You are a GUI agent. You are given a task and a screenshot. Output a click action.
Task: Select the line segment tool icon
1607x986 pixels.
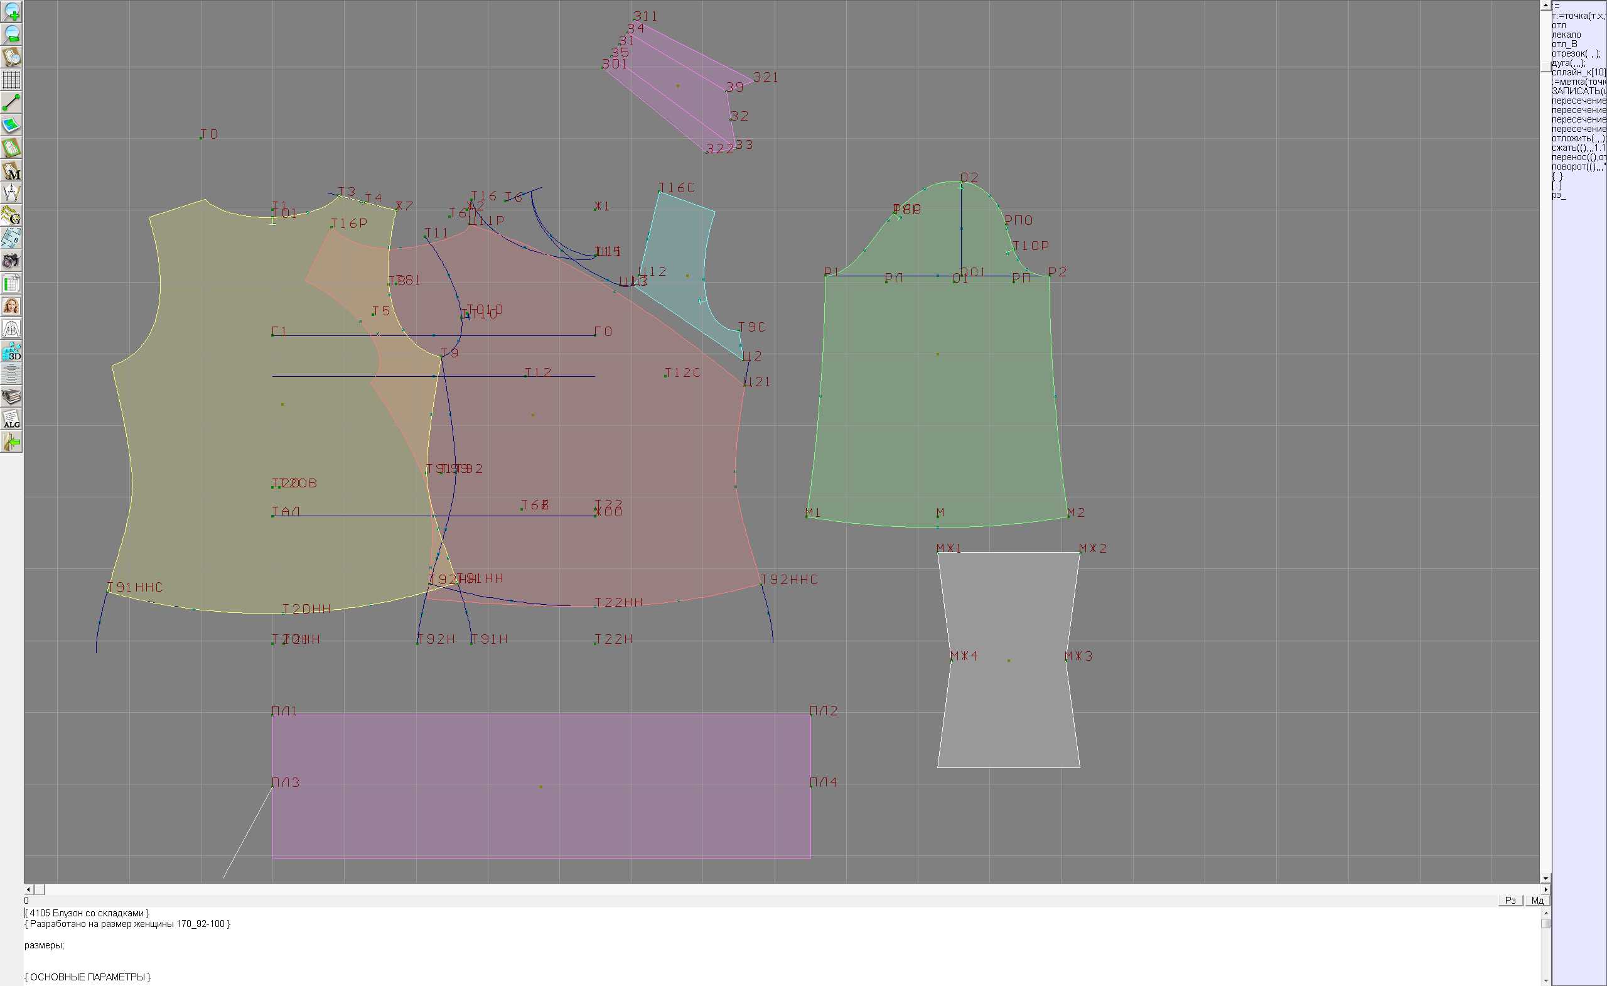(x=11, y=102)
